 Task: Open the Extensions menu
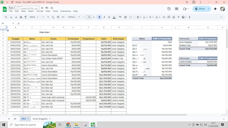[x=65, y=11]
